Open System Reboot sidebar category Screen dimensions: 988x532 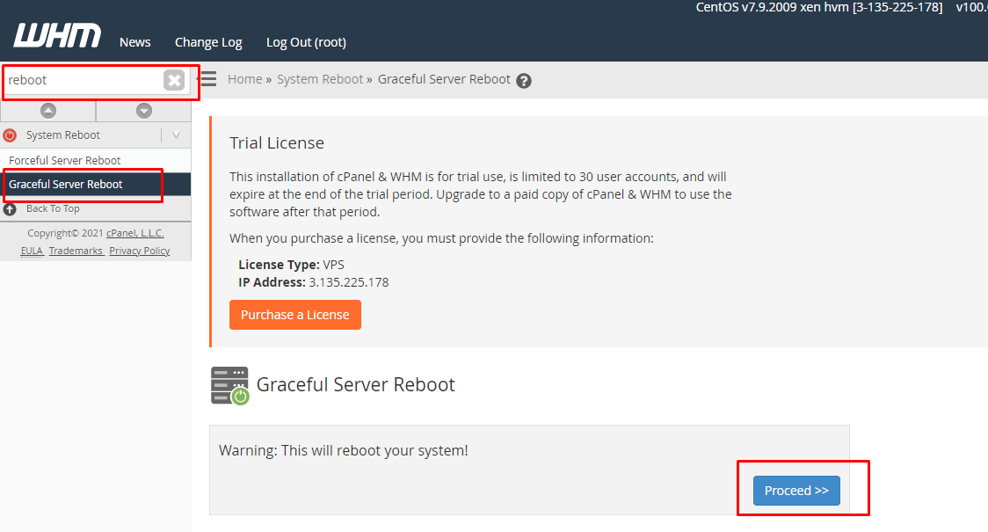click(63, 135)
